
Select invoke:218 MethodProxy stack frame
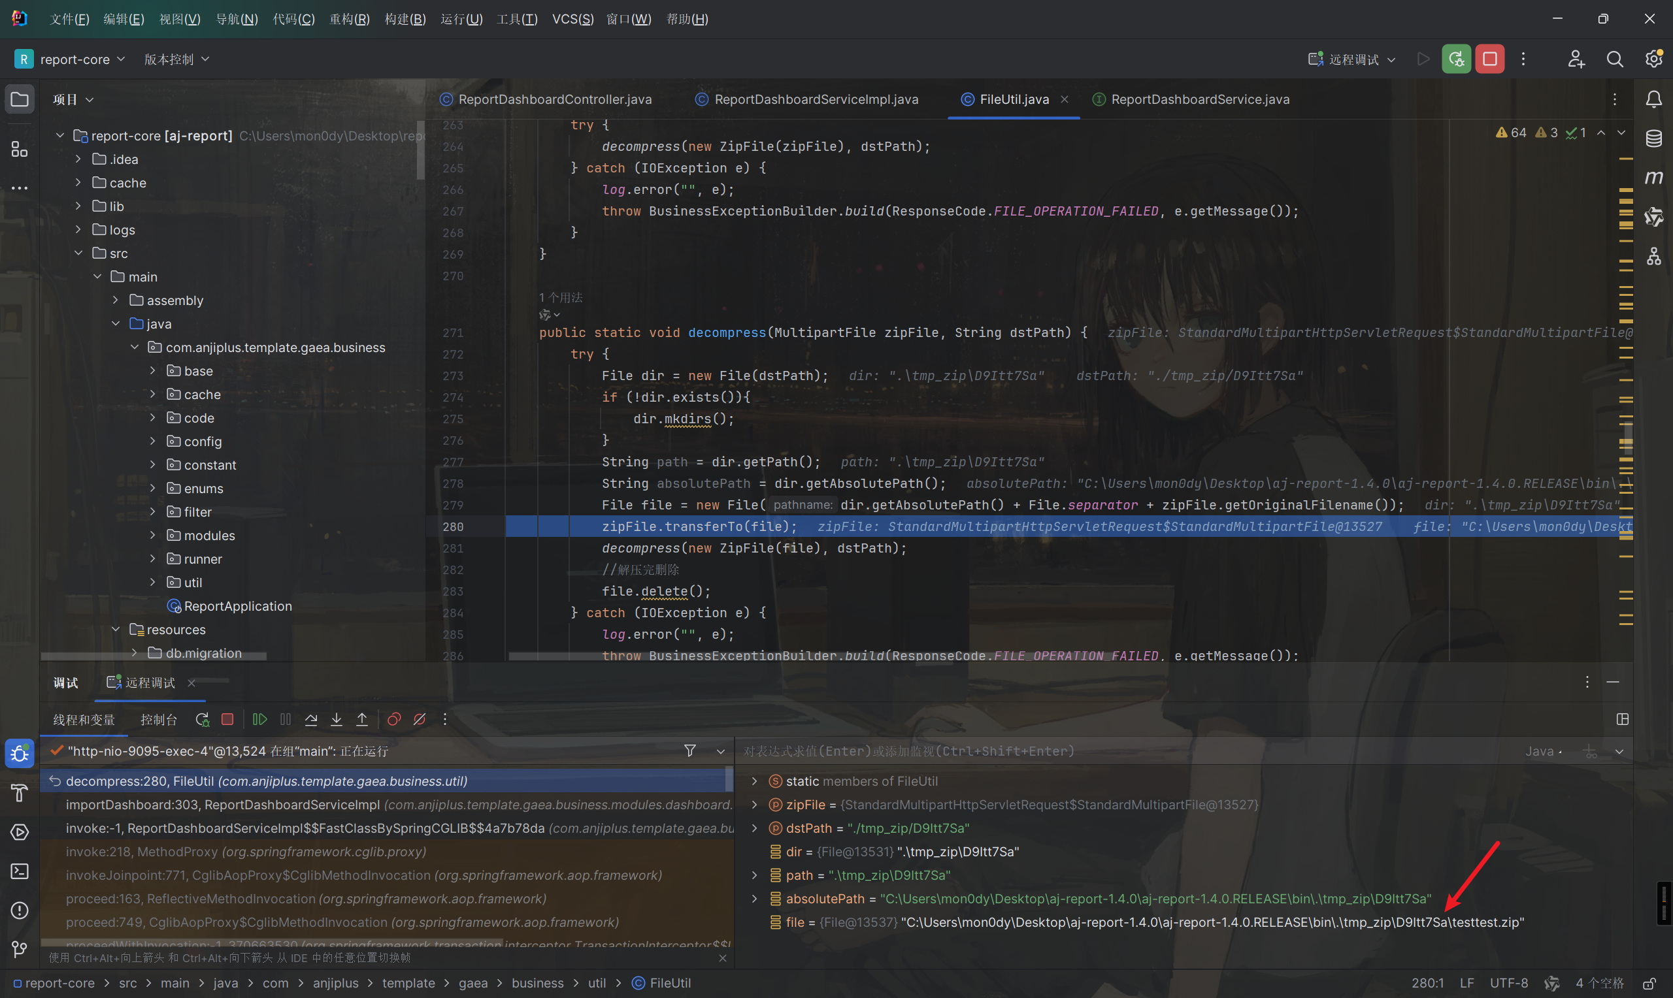coord(388,852)
